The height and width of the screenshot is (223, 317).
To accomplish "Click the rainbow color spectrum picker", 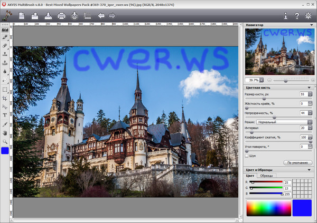I will coord(268,208).
